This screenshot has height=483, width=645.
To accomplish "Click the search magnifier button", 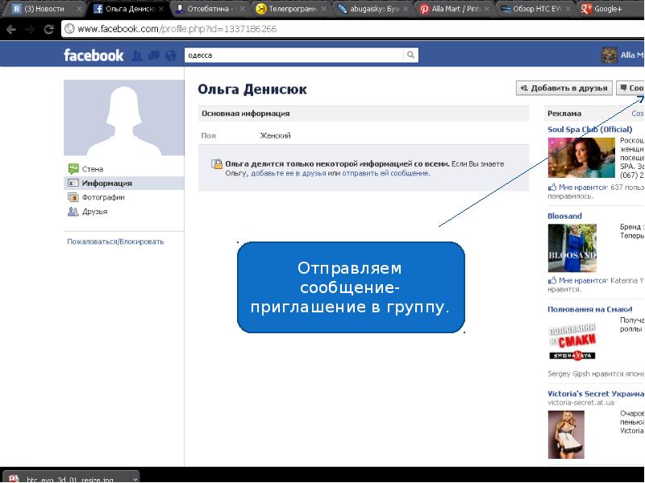I will [x=411, y=56].
